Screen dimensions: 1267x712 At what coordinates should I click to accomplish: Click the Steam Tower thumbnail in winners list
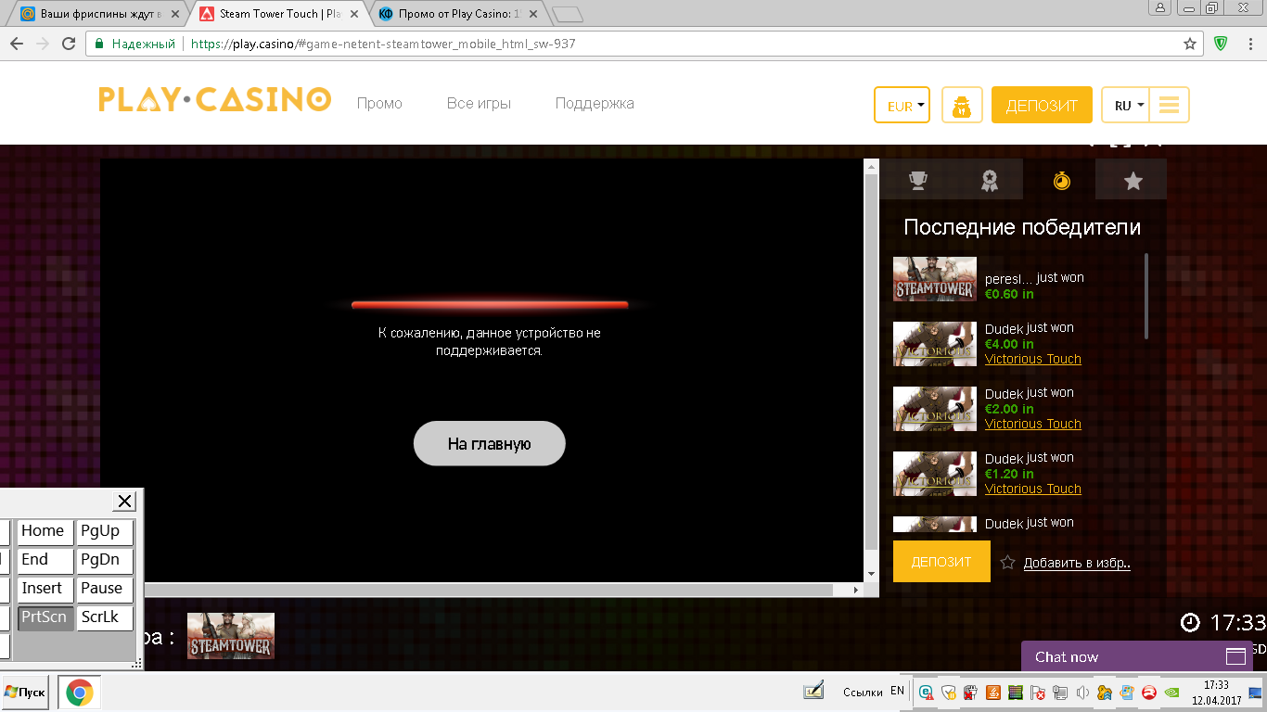[x=935, y=279]
